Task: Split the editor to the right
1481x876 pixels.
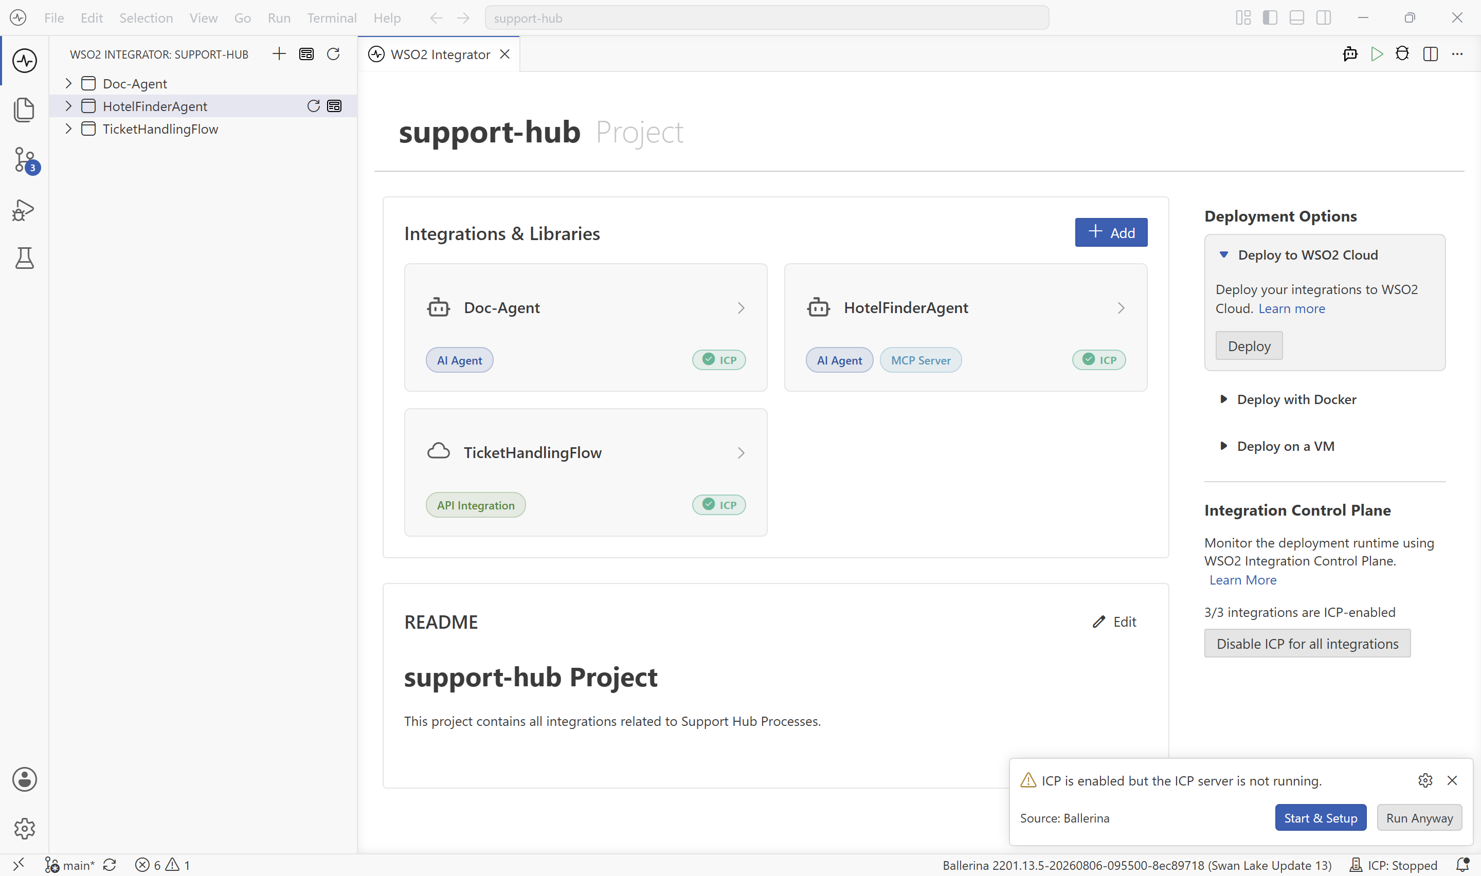Action: pyautogui.click(x=1430, y=54)
